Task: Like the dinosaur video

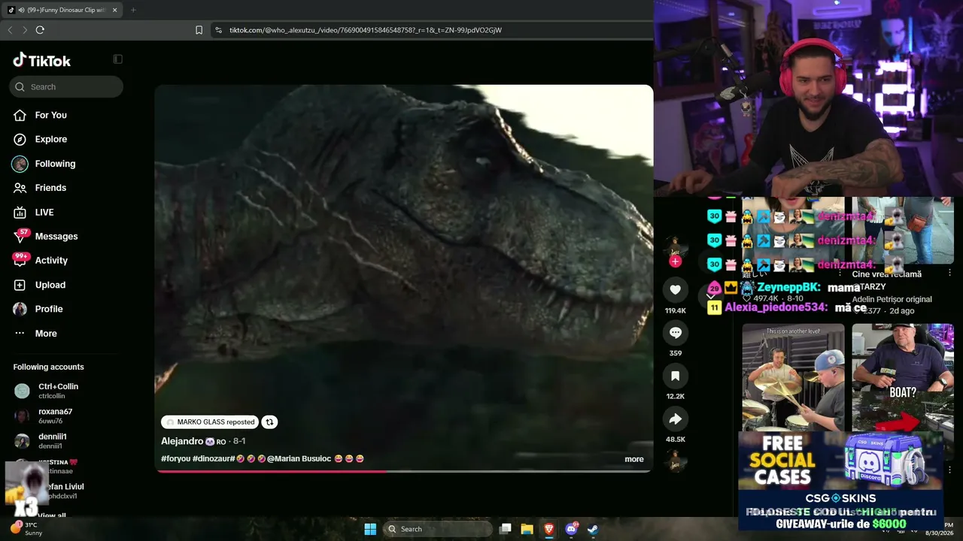Action: 675,290
